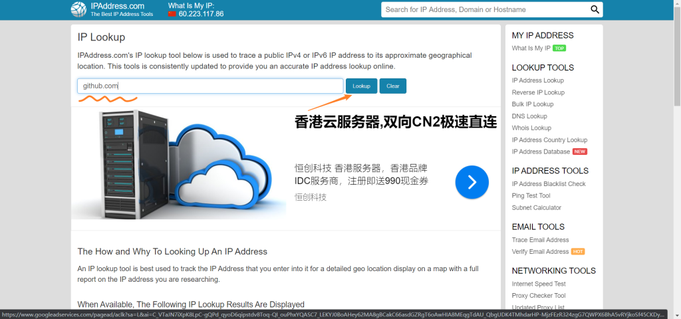Click The Best IP Address Tools tagline

pyautogui.click(x=122, y=15)
